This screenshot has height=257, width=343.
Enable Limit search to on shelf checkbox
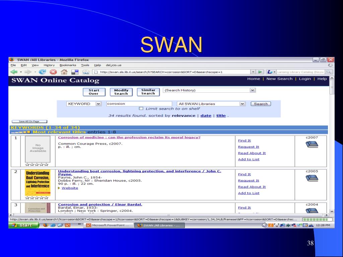pyautogui.click(x=141, y=108)
